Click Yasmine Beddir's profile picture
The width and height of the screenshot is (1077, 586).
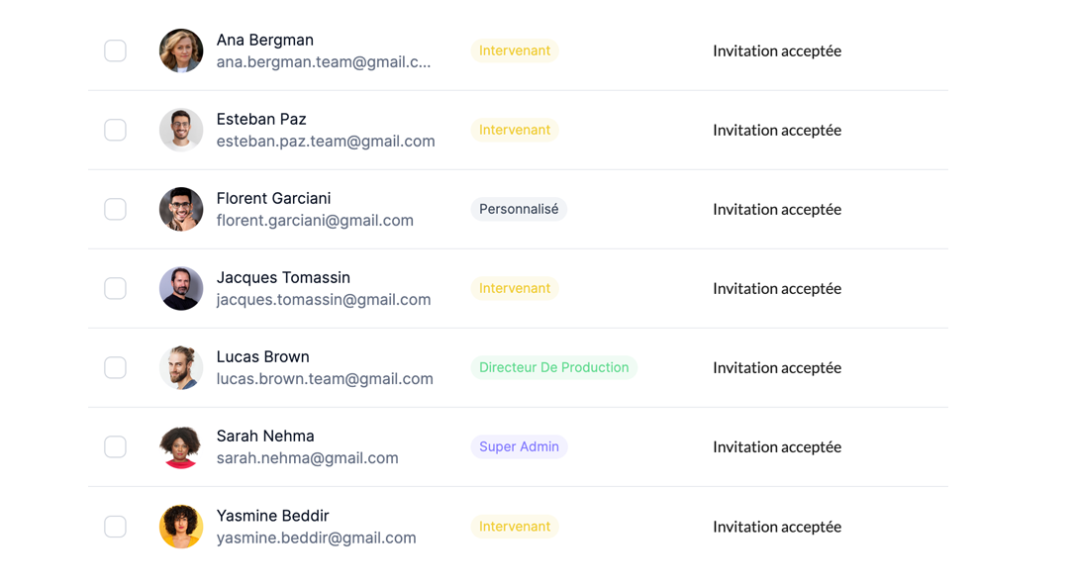[x=181, y=527]
